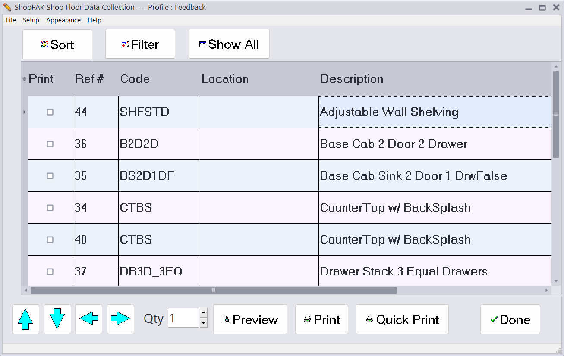Open Preview of selected labels
The height and width of the screenshot is (356, 564).
click(x=250, y=319)
